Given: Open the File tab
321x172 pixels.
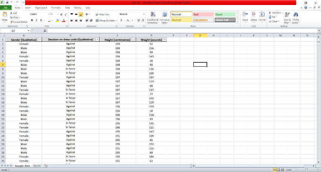Looking at the screenshot, I should coord(6,8).
